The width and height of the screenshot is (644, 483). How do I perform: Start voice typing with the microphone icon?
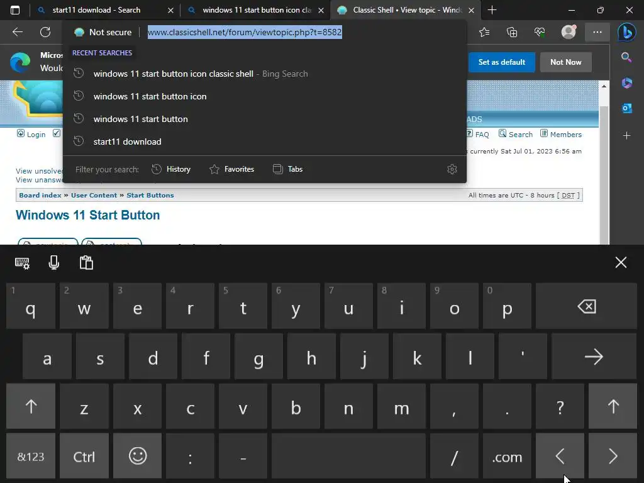pyautogui.click(x=54, y=262)
